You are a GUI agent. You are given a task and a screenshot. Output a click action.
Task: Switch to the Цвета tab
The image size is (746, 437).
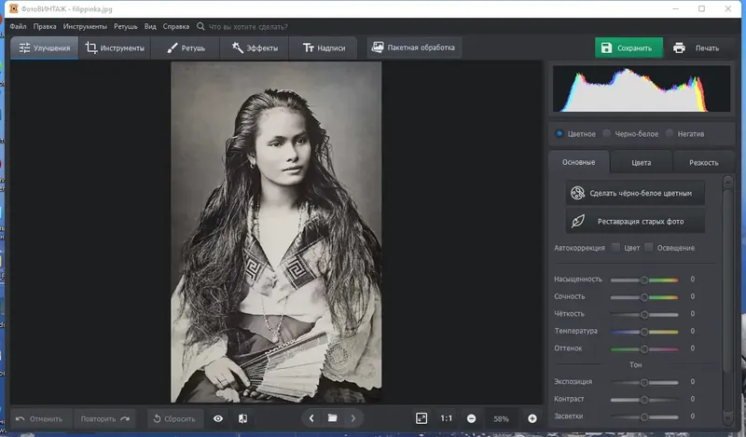pyautogui.click(x=641, y=162)
